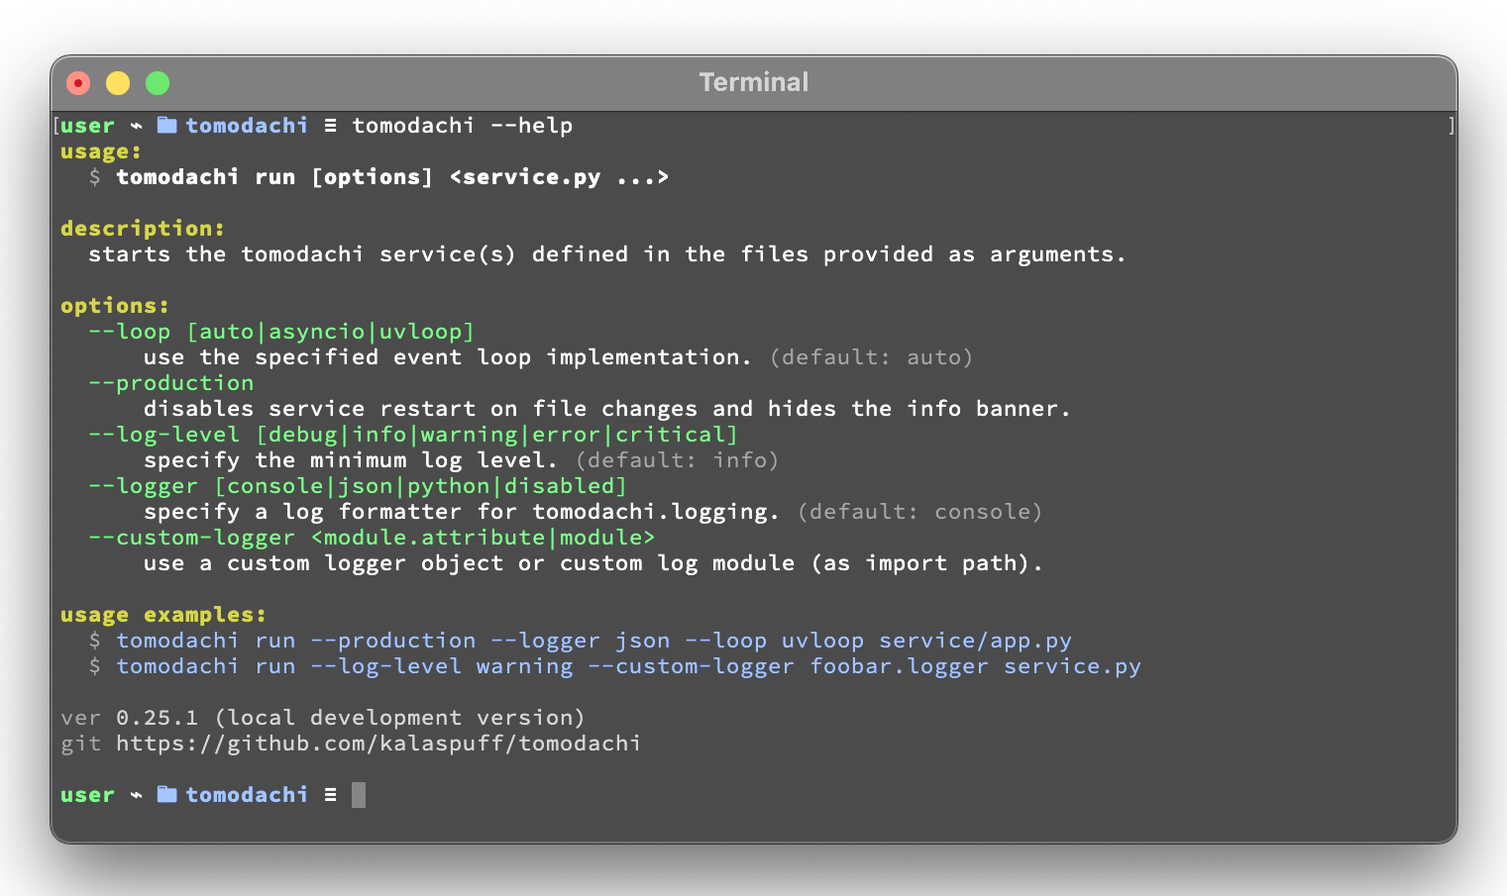Click 'service/app.py' in the first example
Image resolution: width=1507 pixels, height=896 pixels.
pyautogui.click(x=975, y=640)
